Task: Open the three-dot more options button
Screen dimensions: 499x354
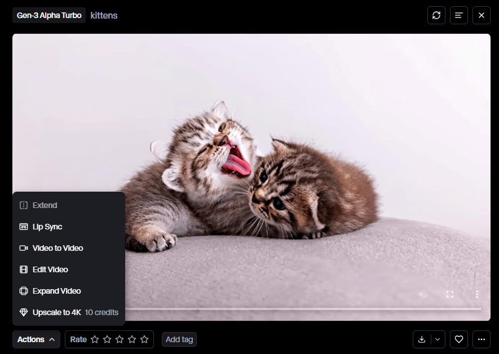Action: click(481, 339)
